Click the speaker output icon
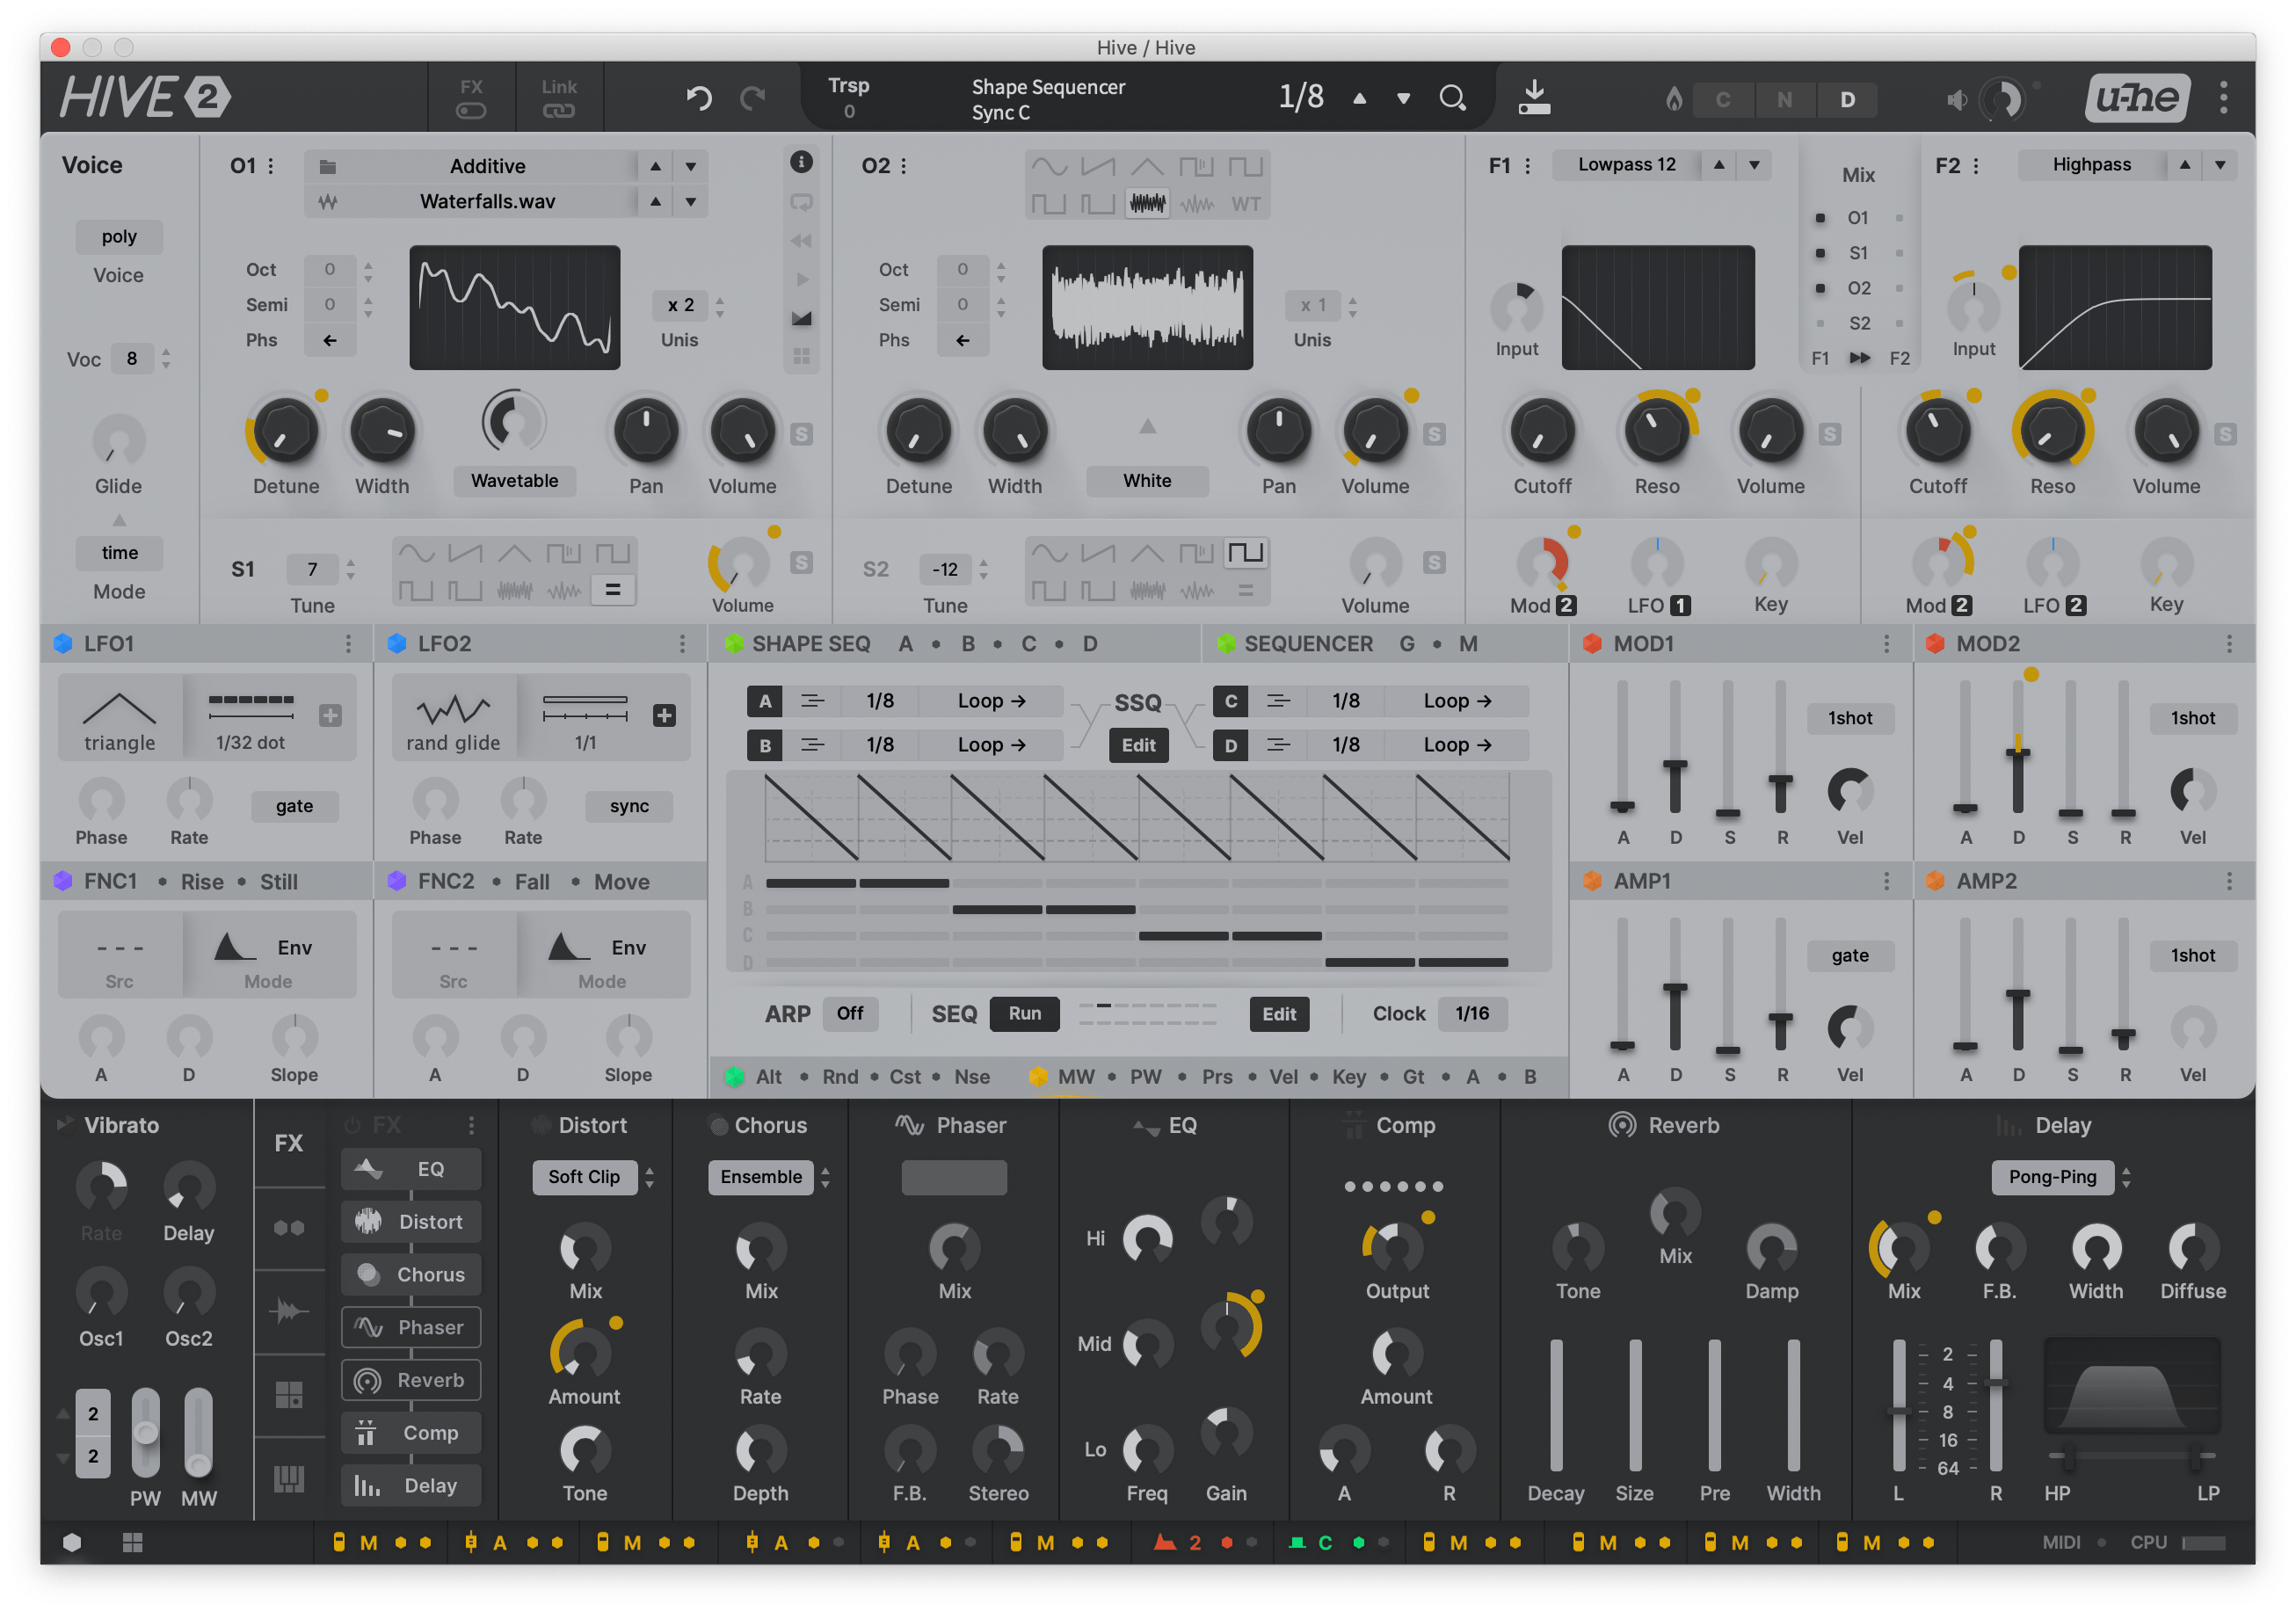Screen dimensions: 2296x1612 [1957, 99]
